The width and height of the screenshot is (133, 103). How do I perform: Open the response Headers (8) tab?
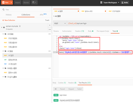point(72,83)
